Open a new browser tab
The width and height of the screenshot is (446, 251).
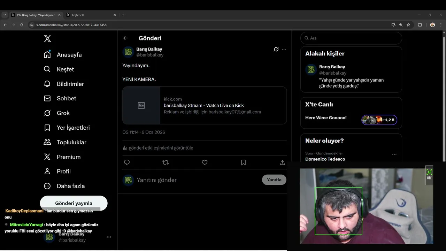coord(123,15)
